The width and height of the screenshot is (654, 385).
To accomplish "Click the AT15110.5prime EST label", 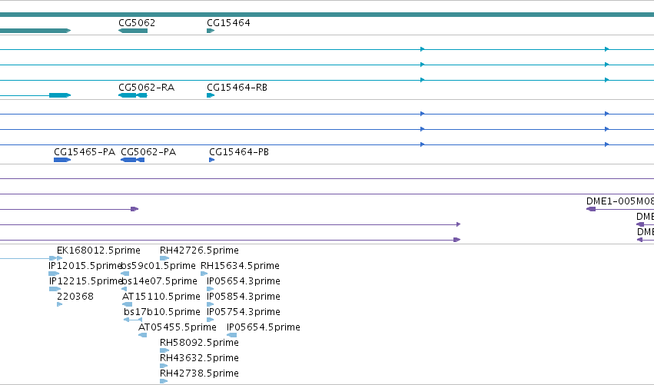I will click(x=161, y=297).
